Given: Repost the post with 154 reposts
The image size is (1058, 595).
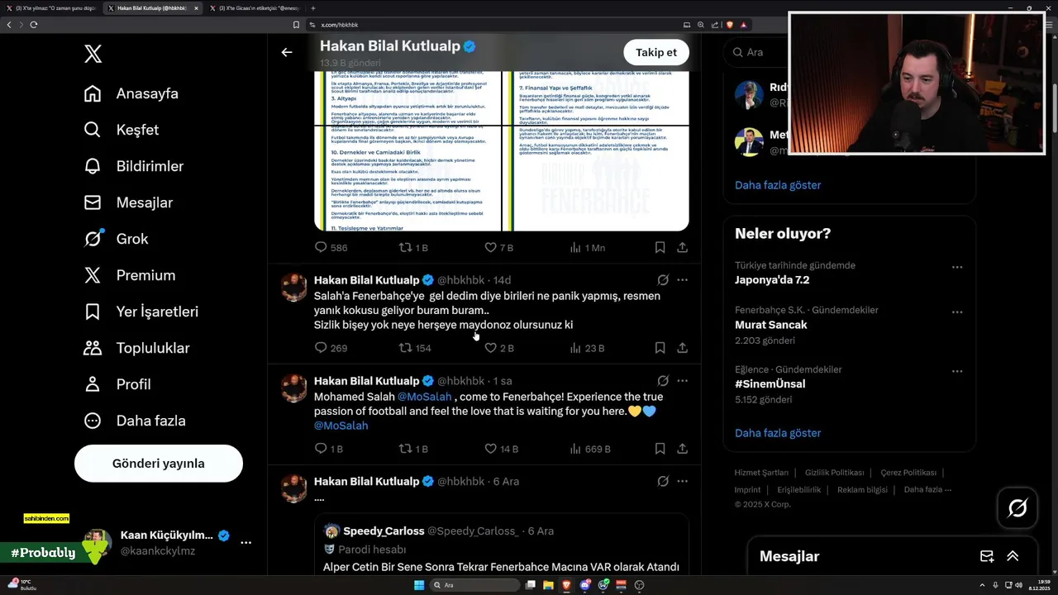Looking at the screenshot, I should pyautogui.click(x=405, y=348).
